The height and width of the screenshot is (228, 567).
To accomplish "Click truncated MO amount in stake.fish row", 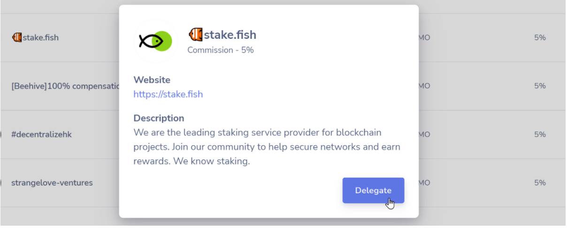I will pos(424,37).
